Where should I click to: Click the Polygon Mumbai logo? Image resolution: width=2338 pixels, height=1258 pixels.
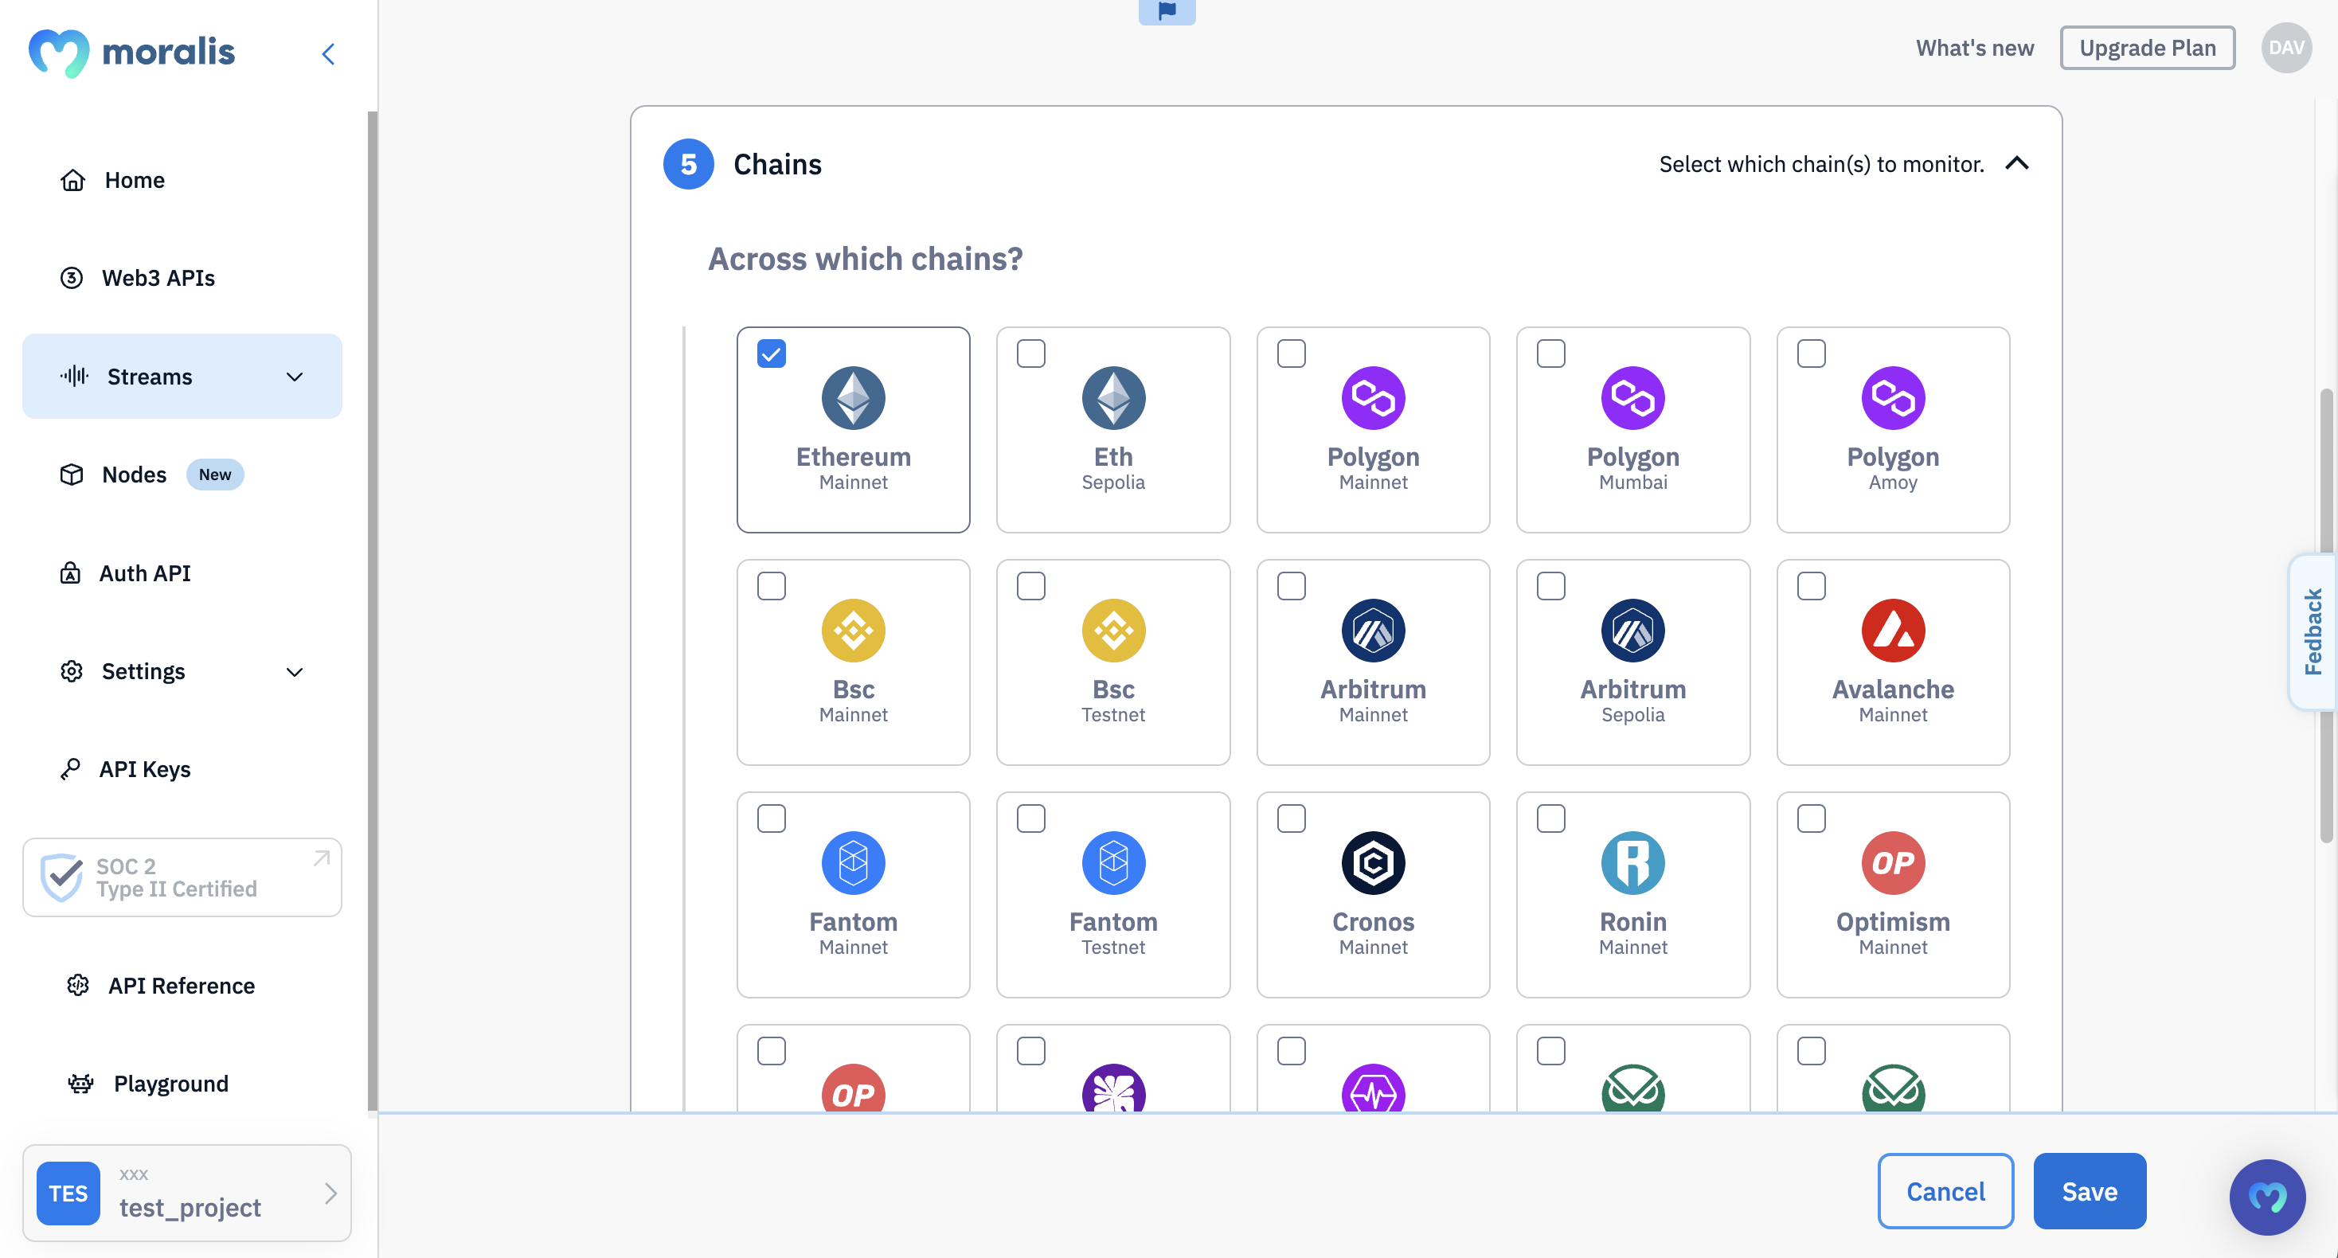1632,397
